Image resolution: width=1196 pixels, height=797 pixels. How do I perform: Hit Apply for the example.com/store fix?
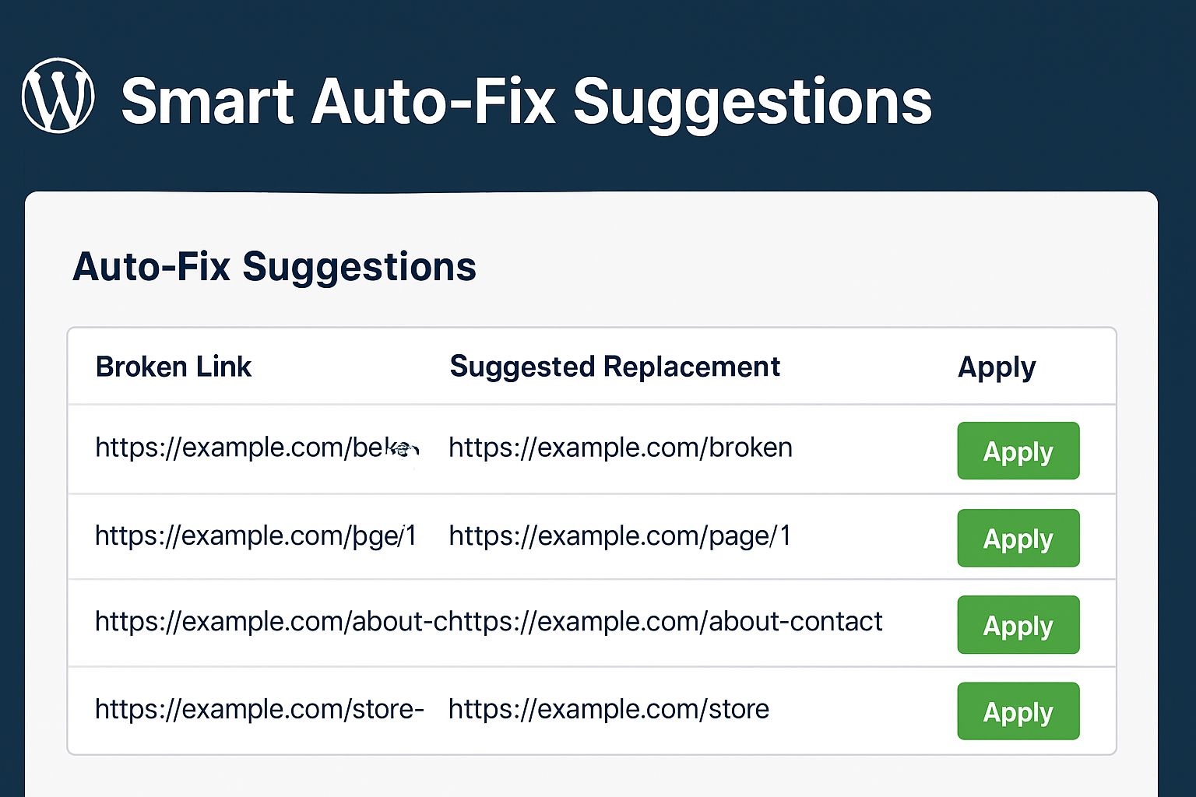(1018, 711)
